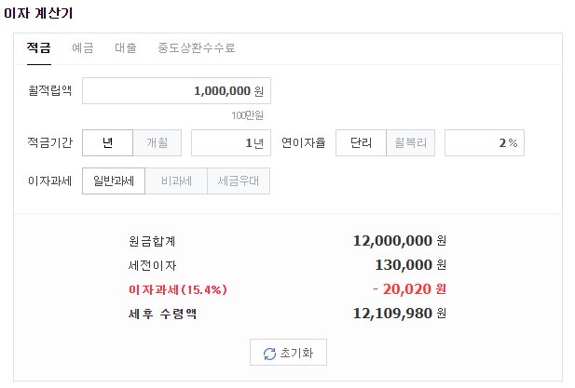Switch to the 예금 tab
Viewport: 575px width, 388px height.
click(x=83, y=47)
